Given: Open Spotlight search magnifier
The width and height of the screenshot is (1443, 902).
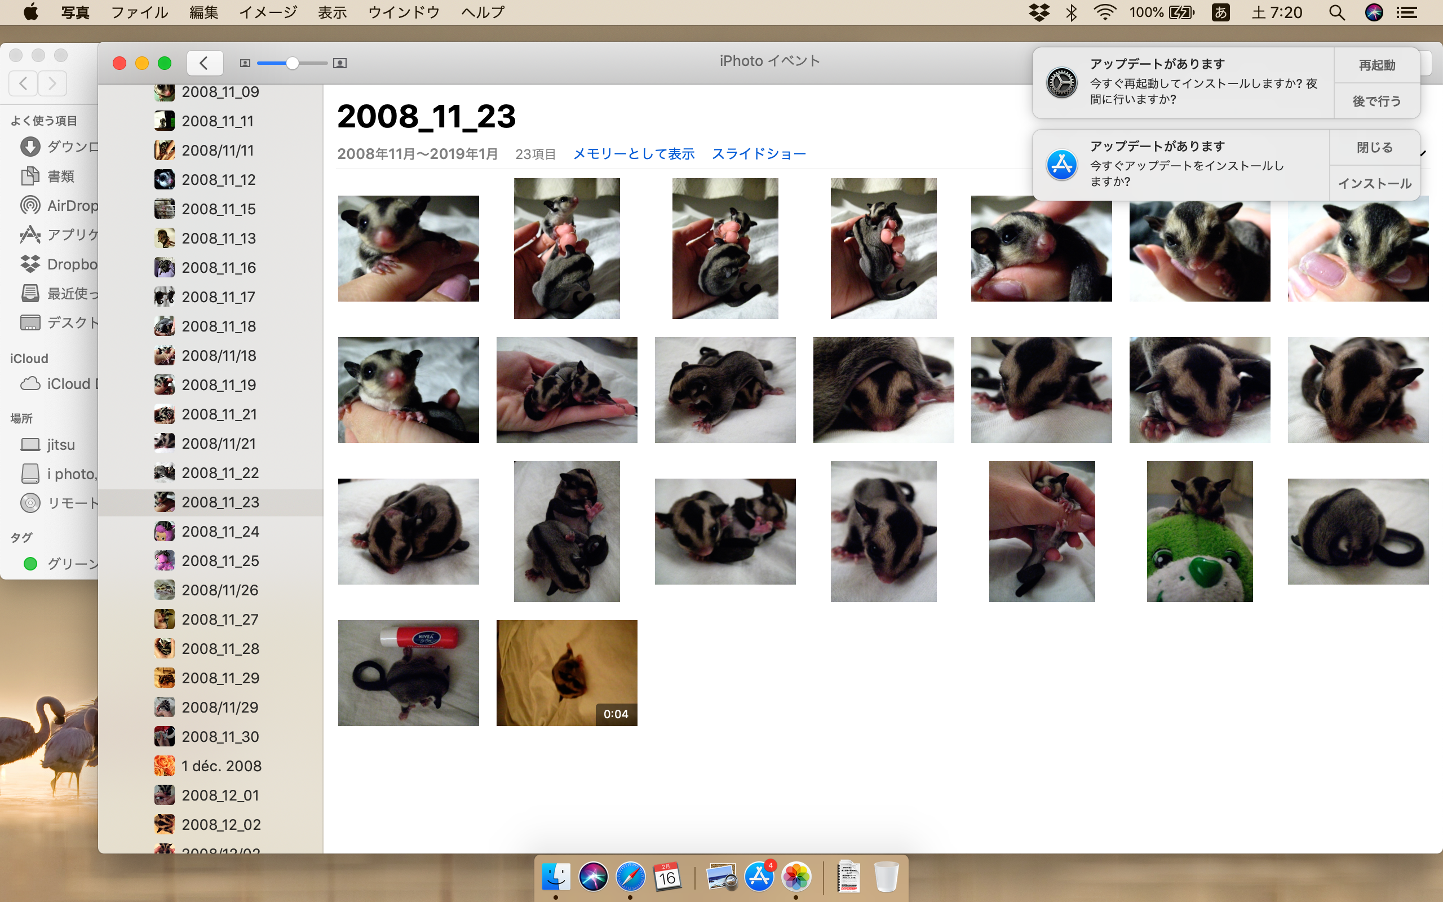Looking at the screenshot, I should (1337, 12).
